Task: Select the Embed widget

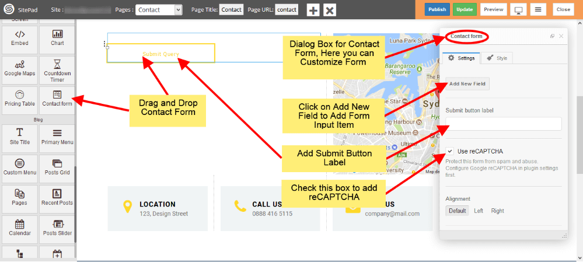Action: pos(20,40)
